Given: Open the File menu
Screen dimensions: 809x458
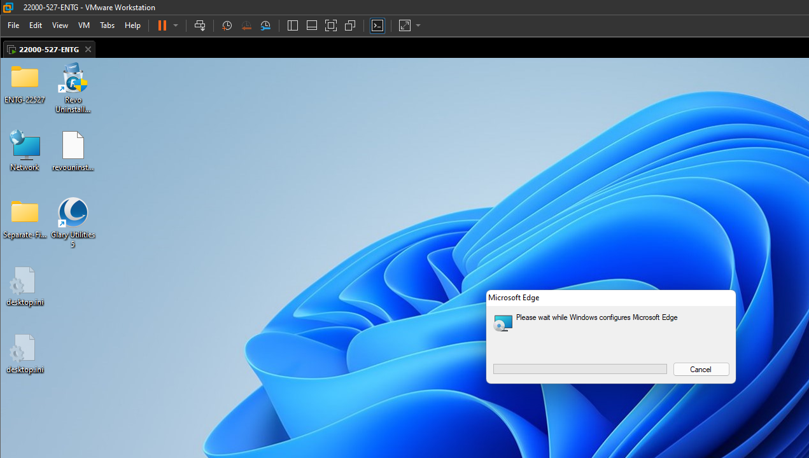Looking at the screenshot, I should click(x=13, y=25).
